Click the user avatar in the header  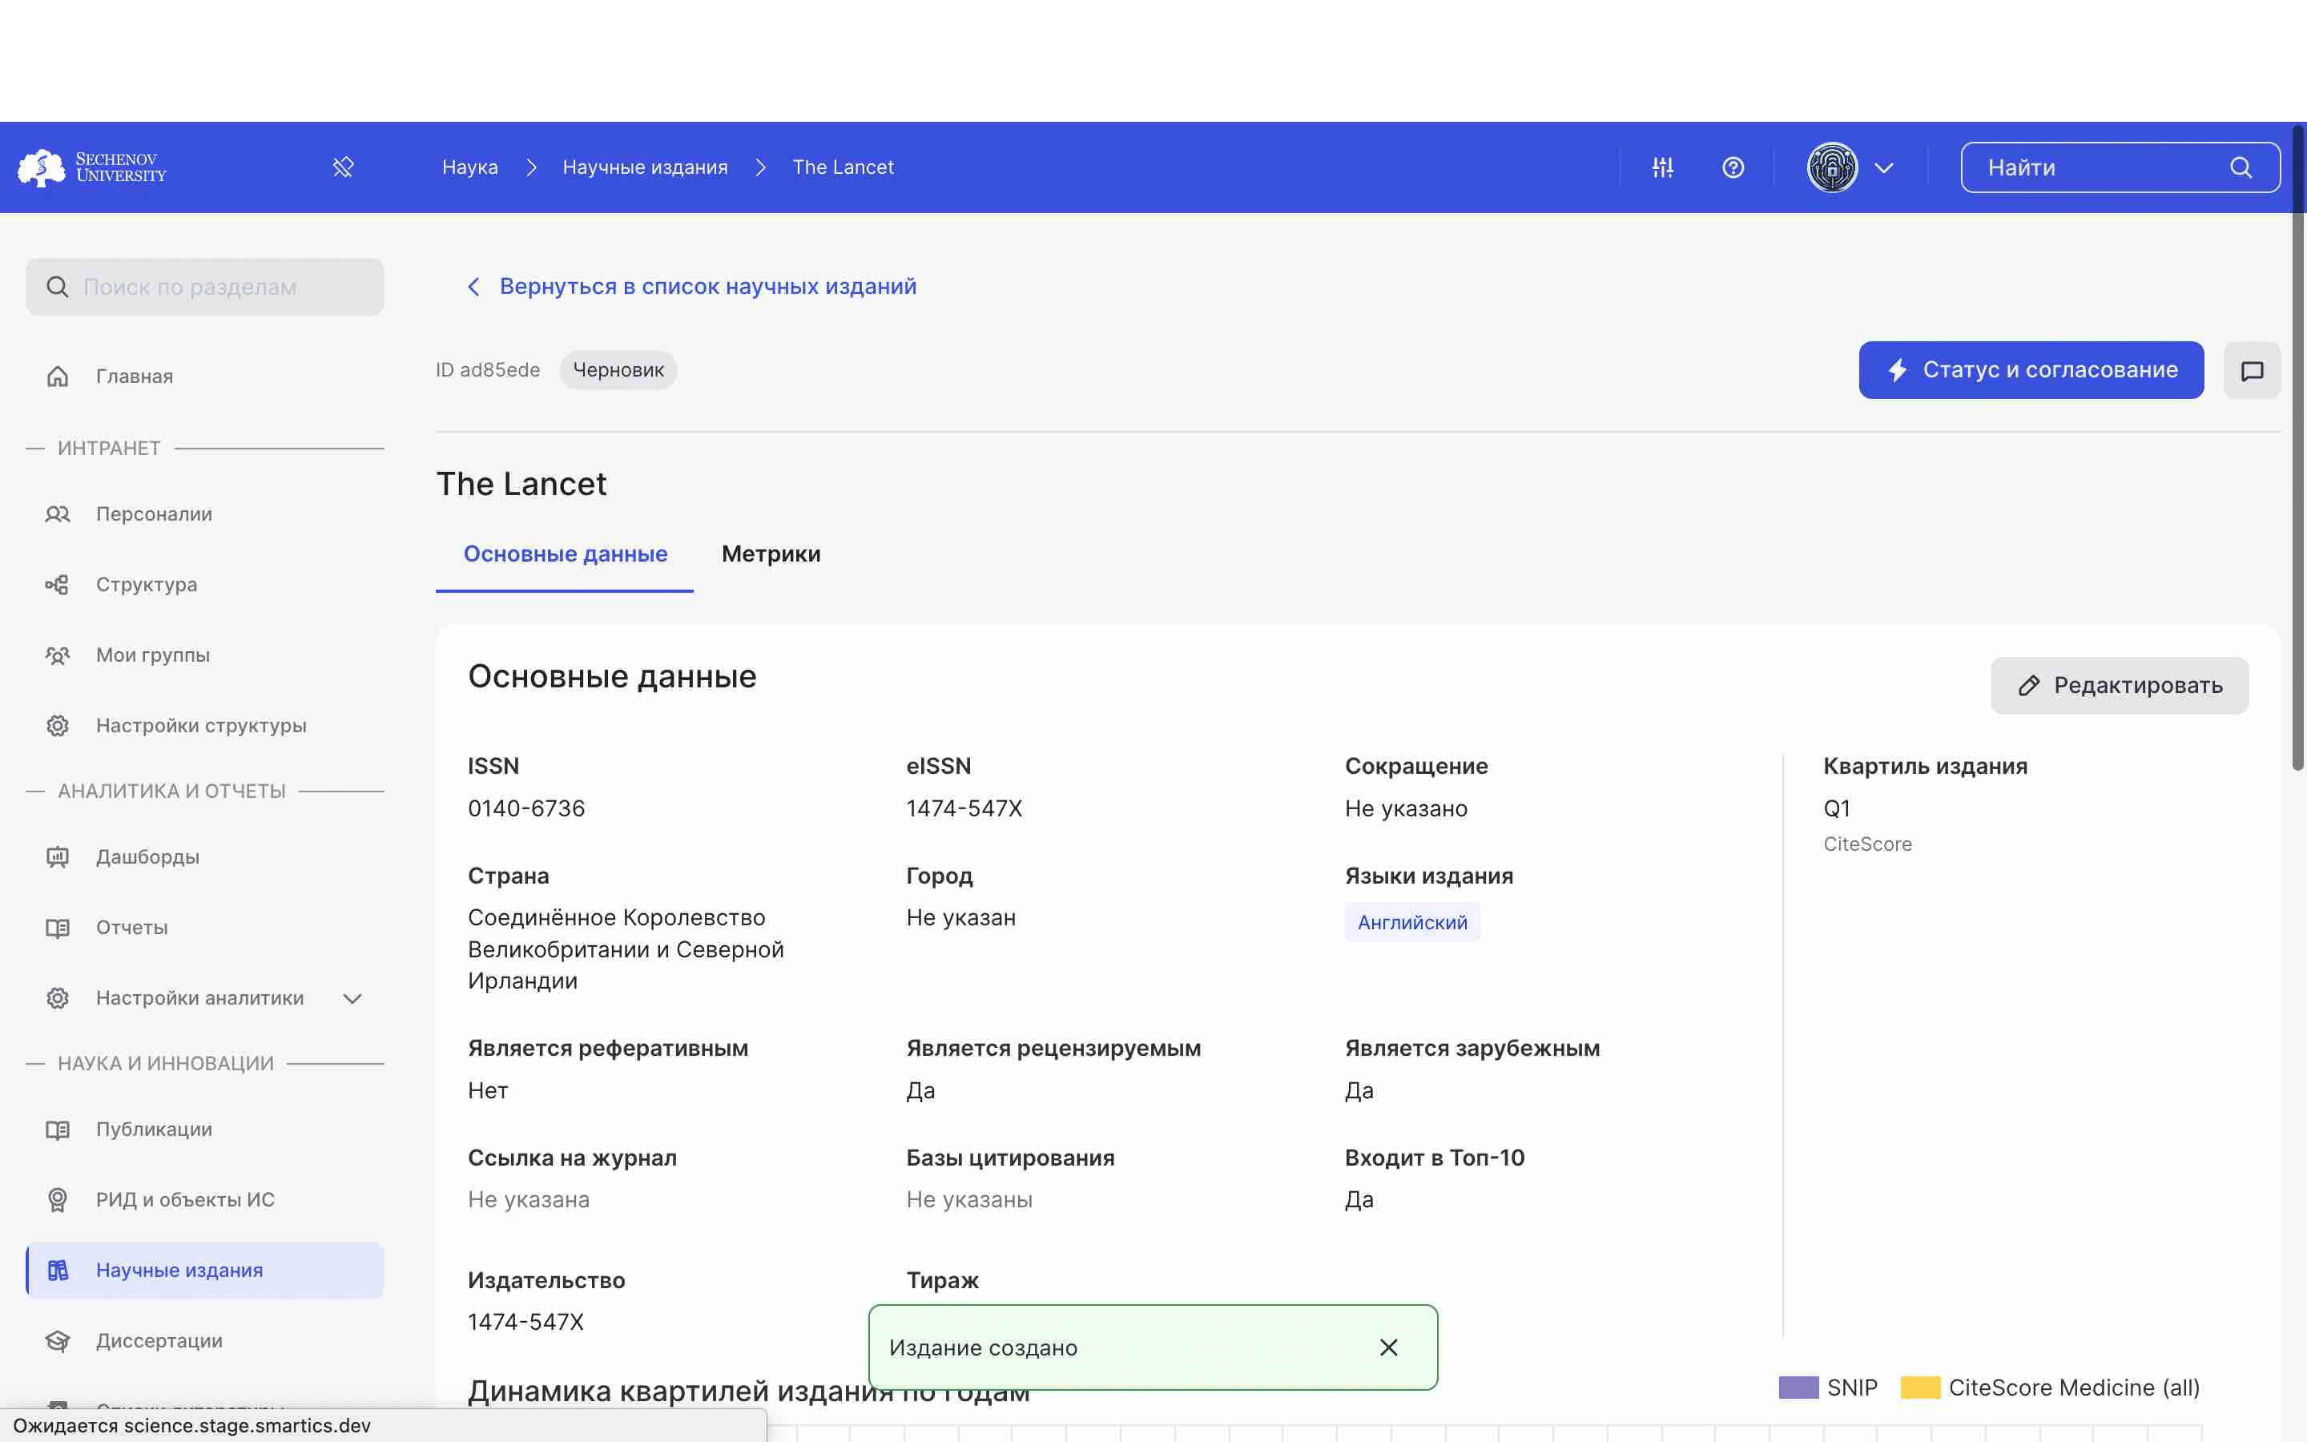1832,167
